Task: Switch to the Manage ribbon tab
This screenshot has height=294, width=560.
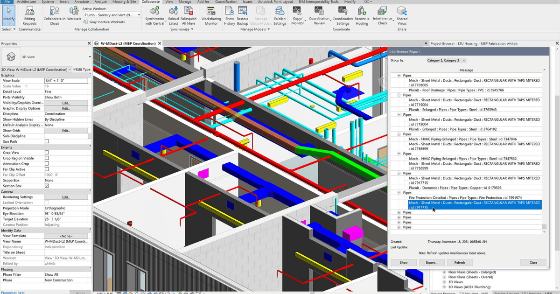Action: click(x=185, y=2)
